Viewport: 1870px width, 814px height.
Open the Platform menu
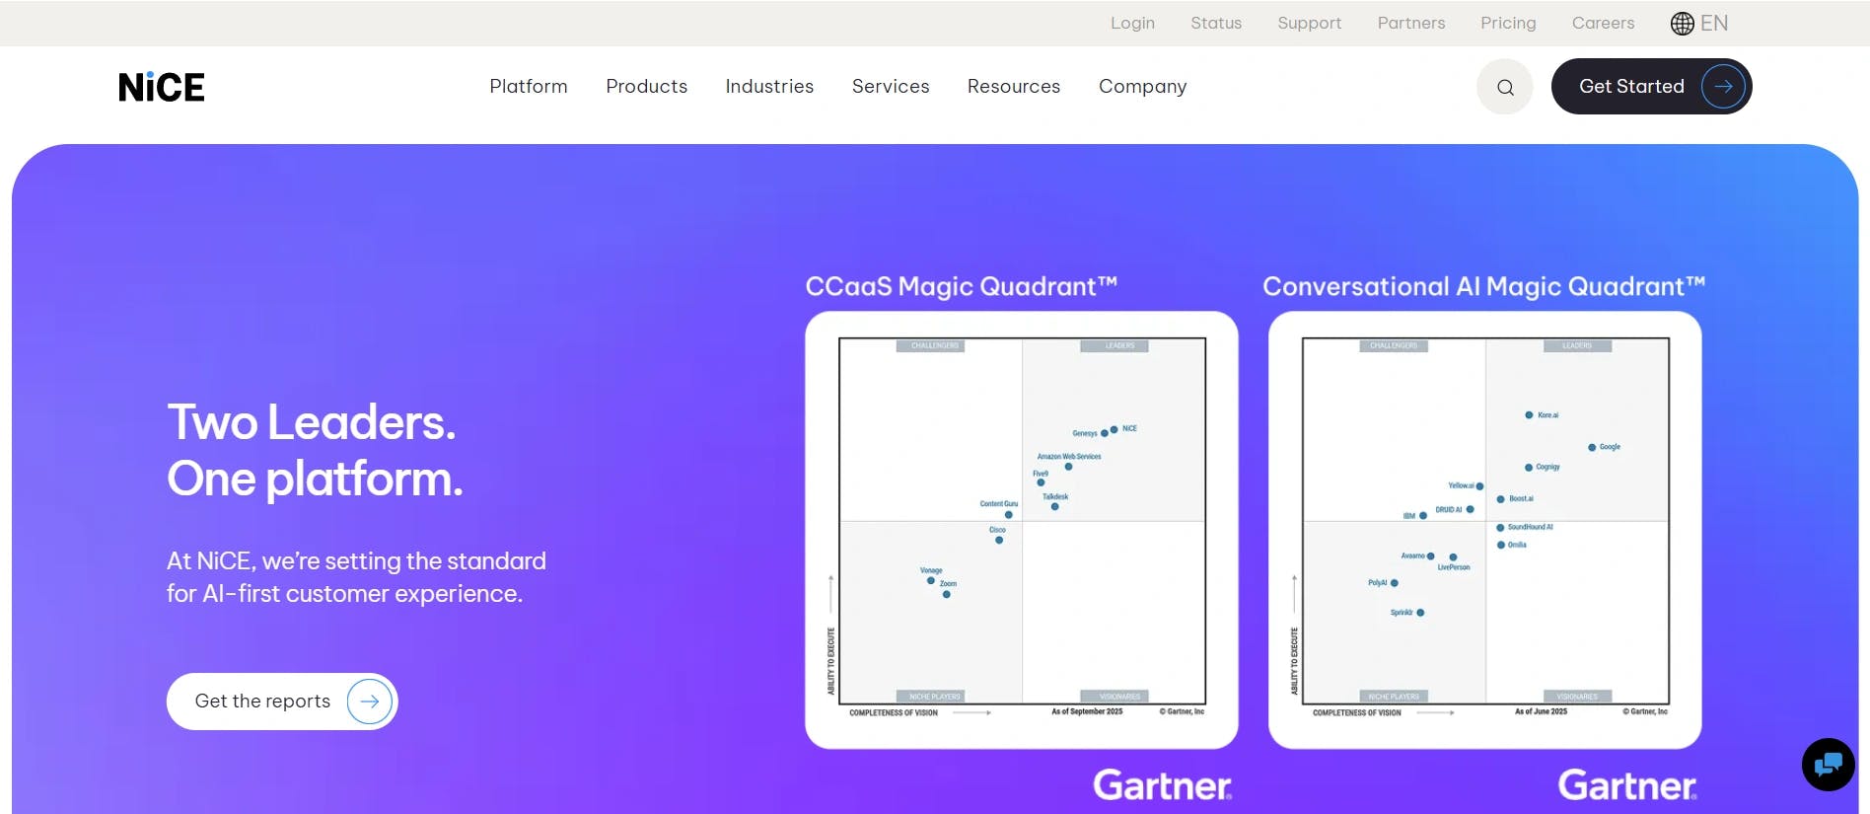tap(529, 87)
